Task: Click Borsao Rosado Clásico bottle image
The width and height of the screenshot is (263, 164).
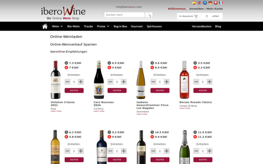Action: pos(184,80)
